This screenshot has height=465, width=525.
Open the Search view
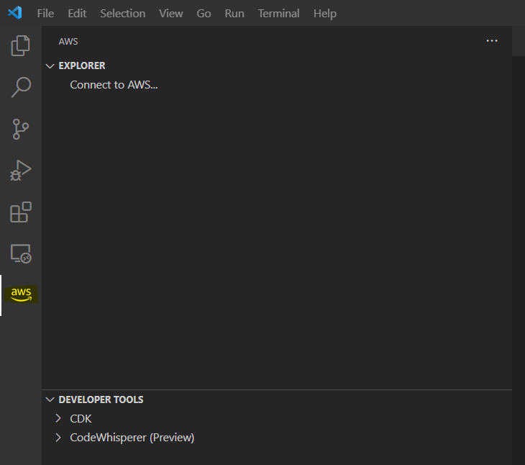21,87
